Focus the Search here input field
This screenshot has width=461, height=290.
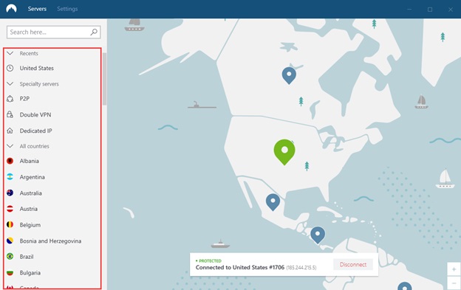[53, 32]
